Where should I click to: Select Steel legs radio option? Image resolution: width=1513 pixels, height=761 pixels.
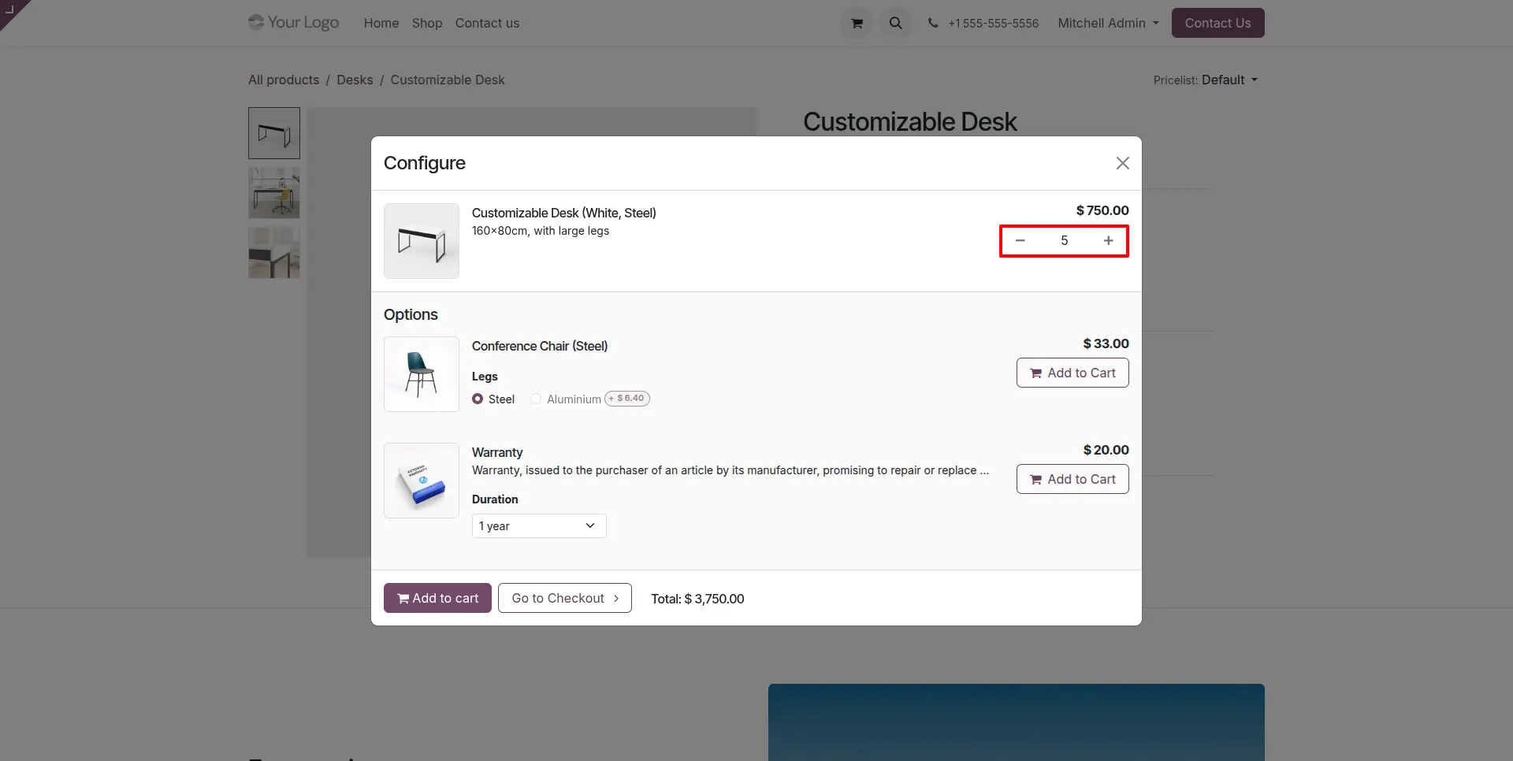[478, 399]
